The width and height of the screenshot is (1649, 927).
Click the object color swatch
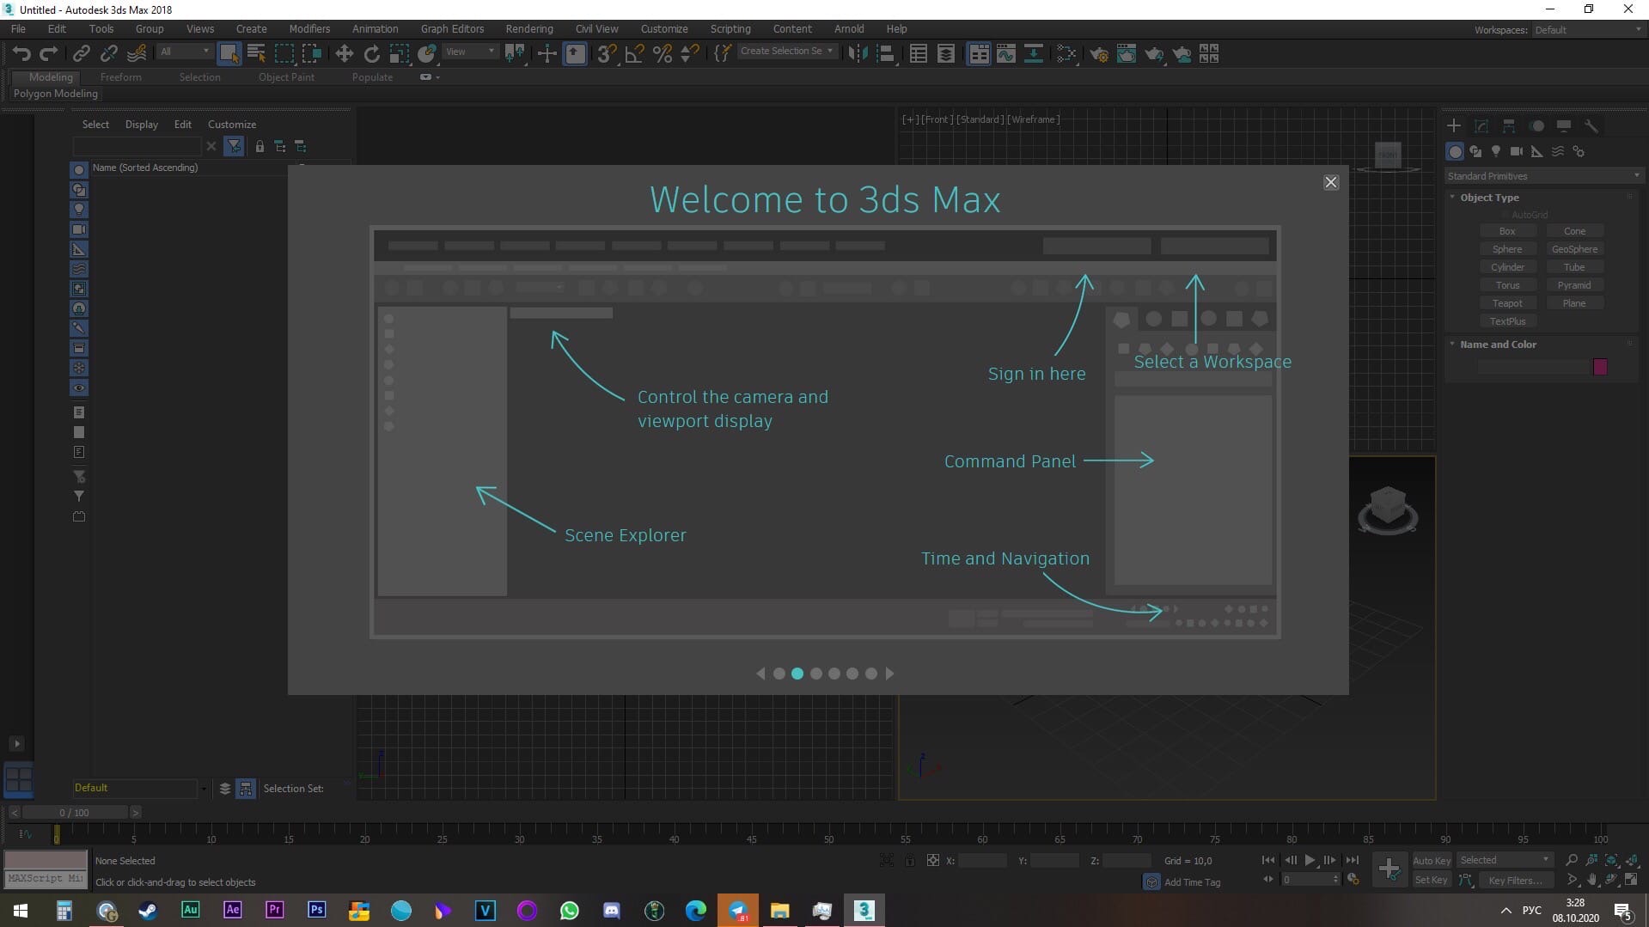[1600, 367]
